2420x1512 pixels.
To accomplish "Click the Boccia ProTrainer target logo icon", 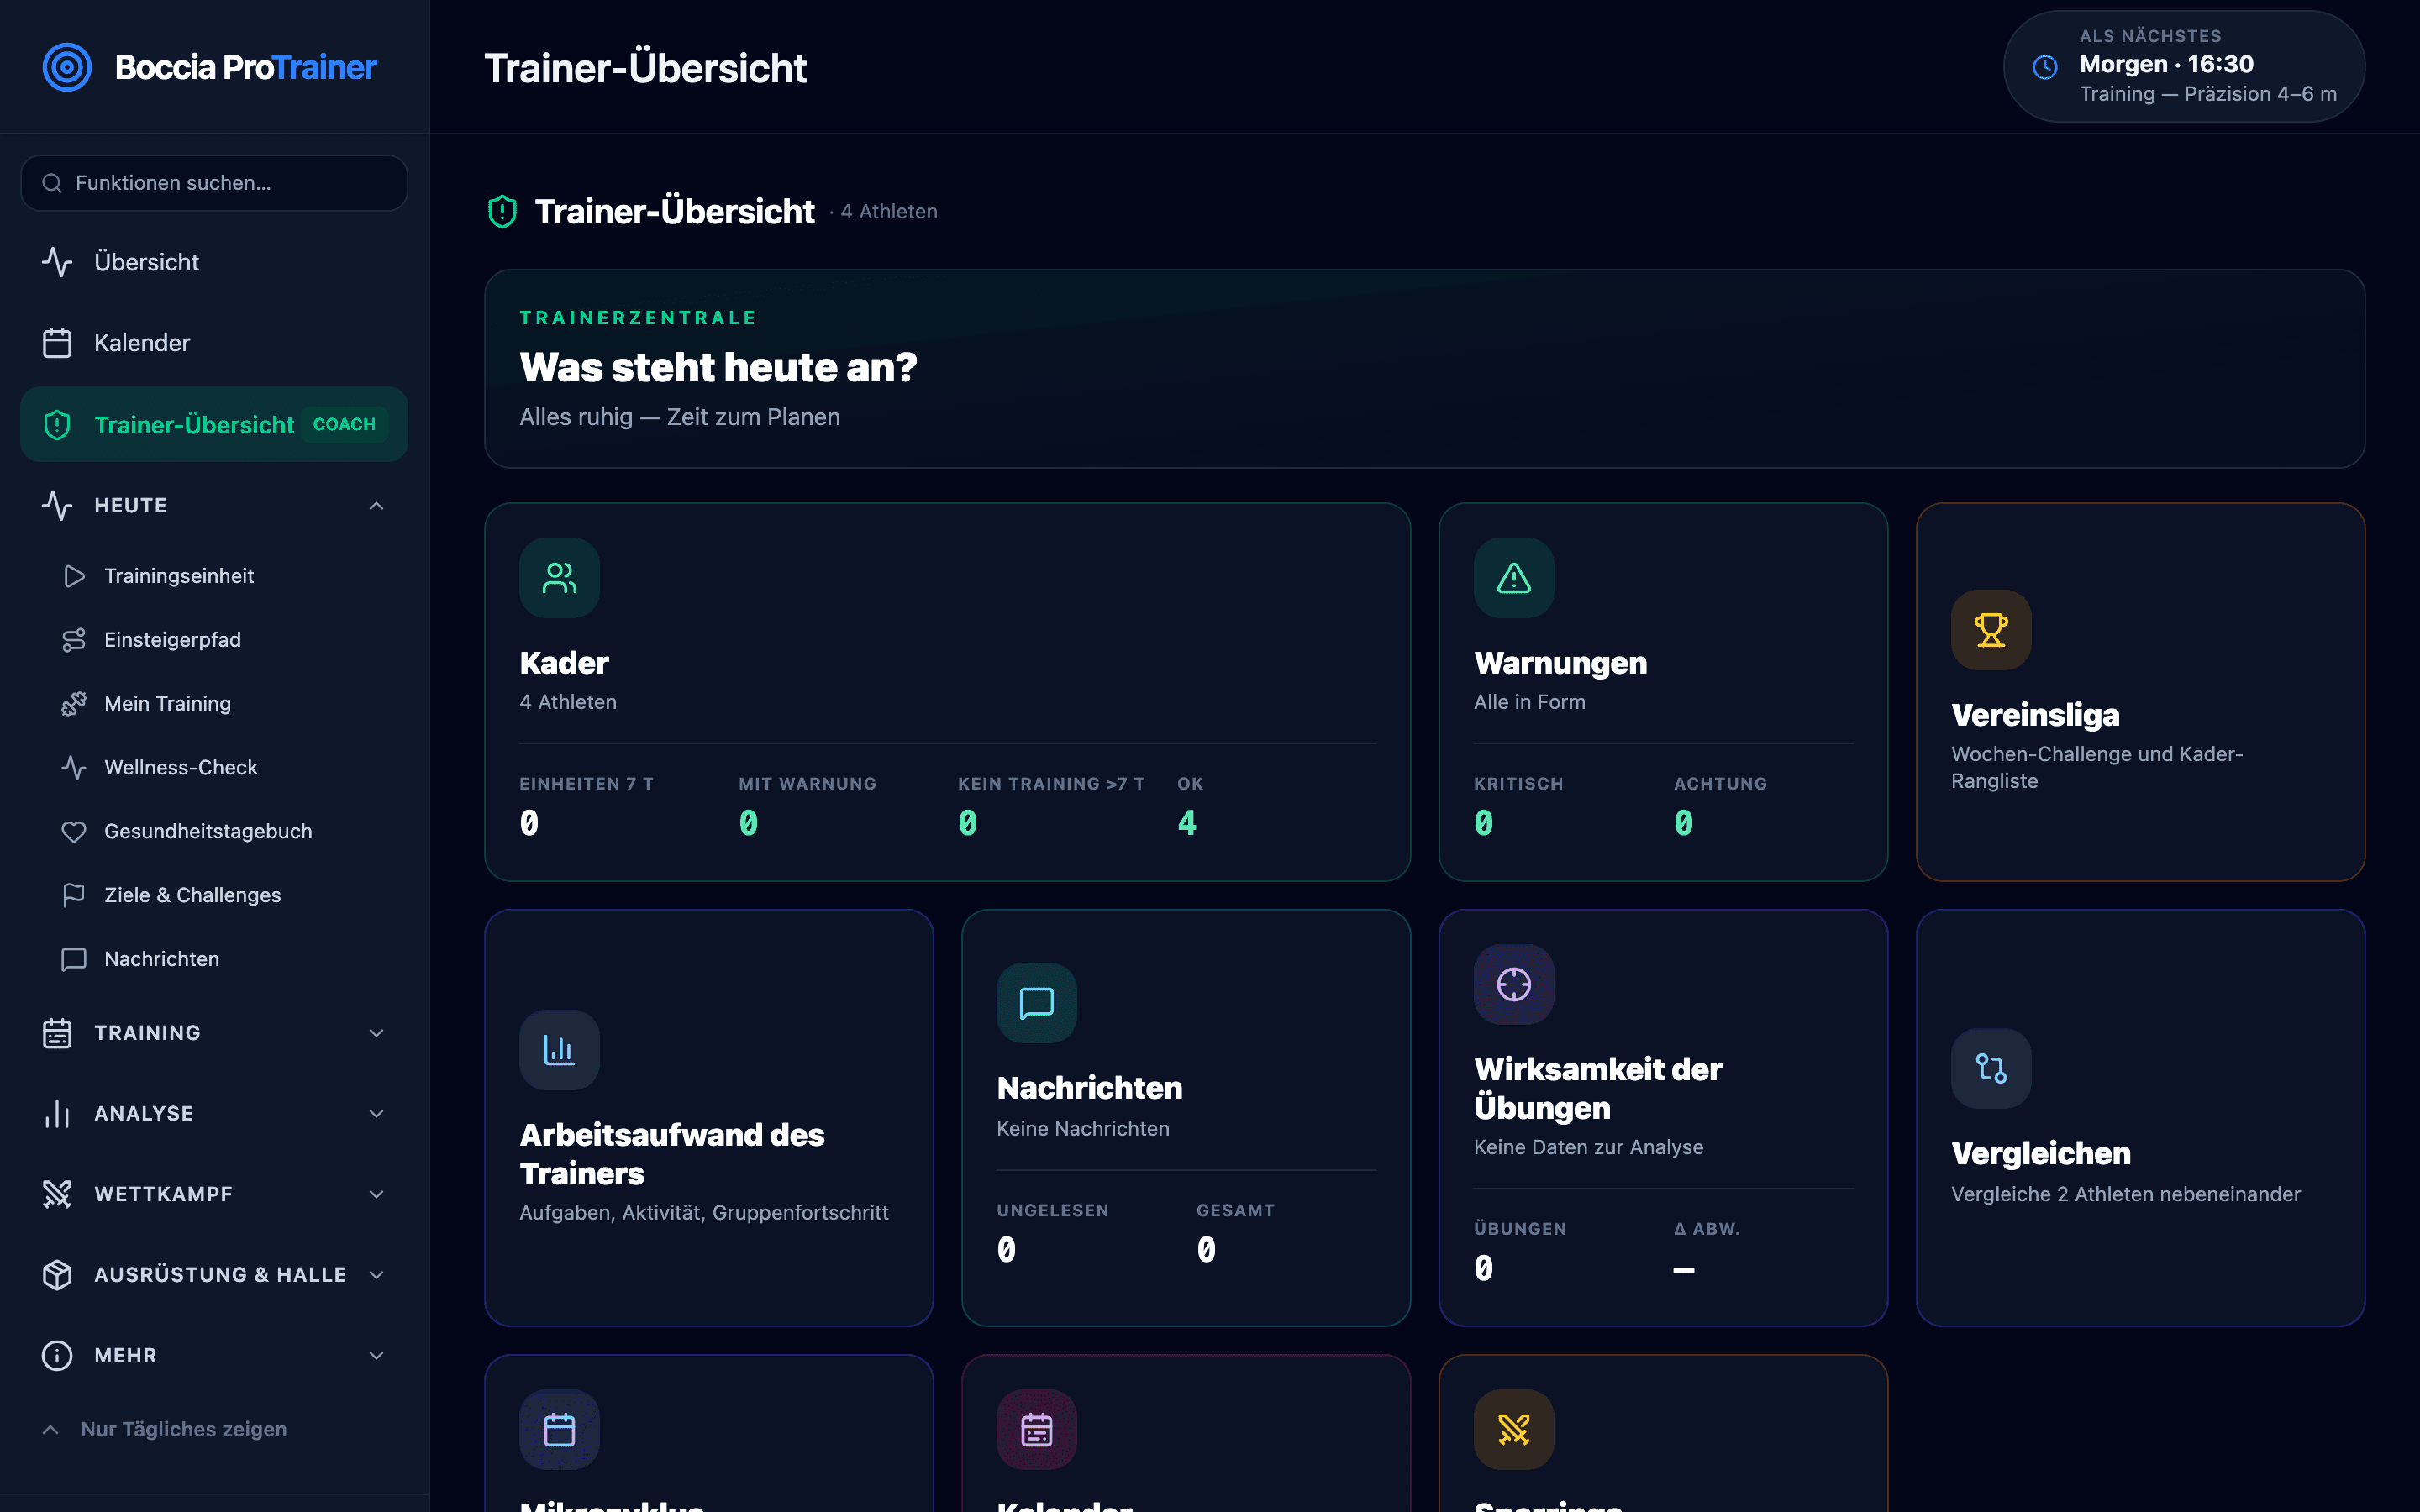I will (67, 67).
